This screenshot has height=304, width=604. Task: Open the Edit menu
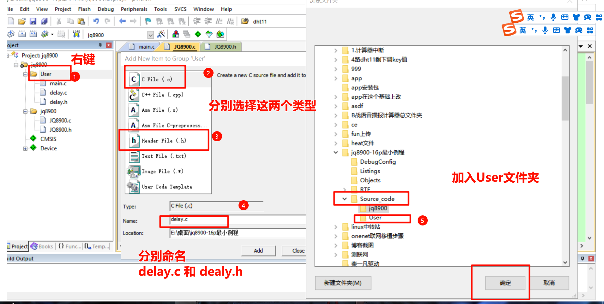pos(25,9)
